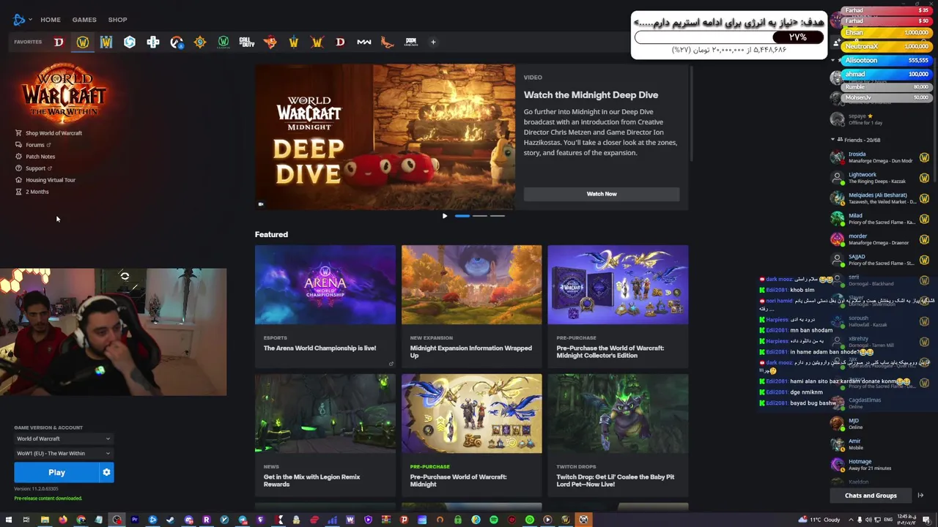
Task: Jump to the second carousel slide indicator
Action: tap(479, 216)
